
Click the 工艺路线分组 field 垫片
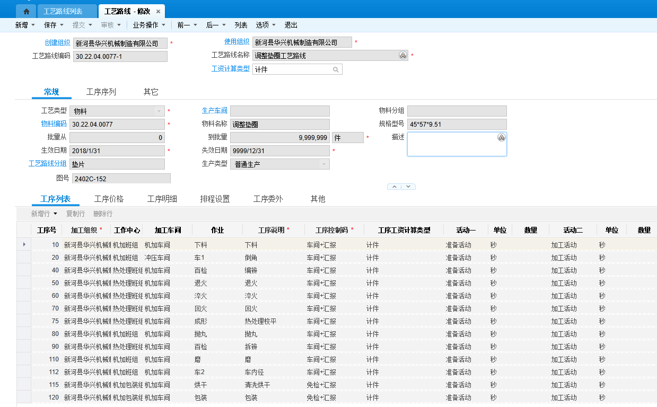117,164
